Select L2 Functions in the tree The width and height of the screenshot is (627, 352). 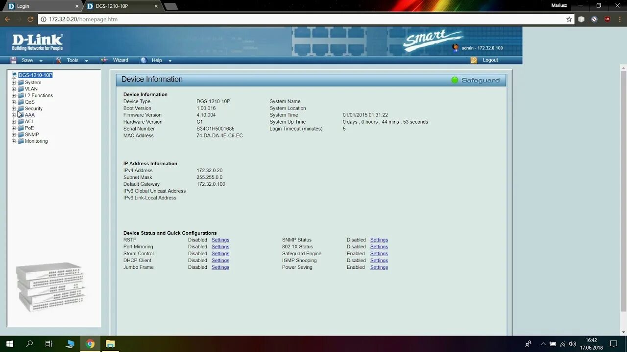39,95
